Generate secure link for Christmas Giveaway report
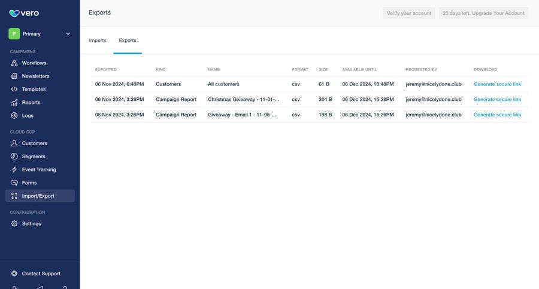539x289 pixels. 498,100
